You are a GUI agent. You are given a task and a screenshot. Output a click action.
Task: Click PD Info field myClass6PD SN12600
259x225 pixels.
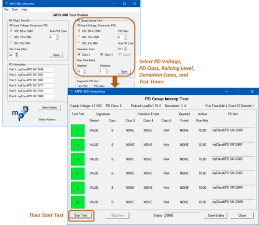point(234,130)
